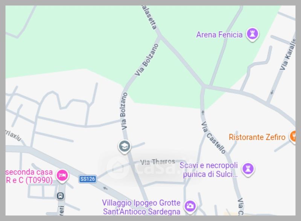Click the Via Karalis street label

288,54
